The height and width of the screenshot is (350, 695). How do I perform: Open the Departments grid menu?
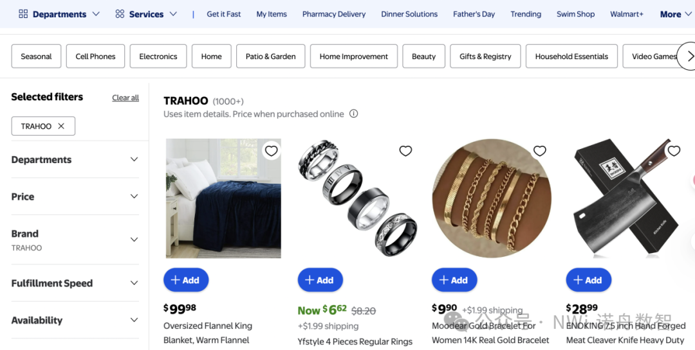click(x=59, y=14)
